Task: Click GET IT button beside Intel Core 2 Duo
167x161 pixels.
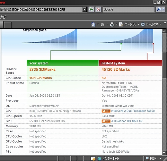Action: pos(106,111)
